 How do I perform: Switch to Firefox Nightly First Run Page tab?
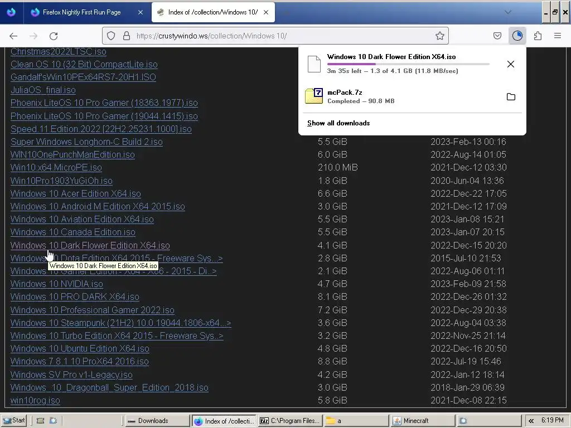(81, 12)
